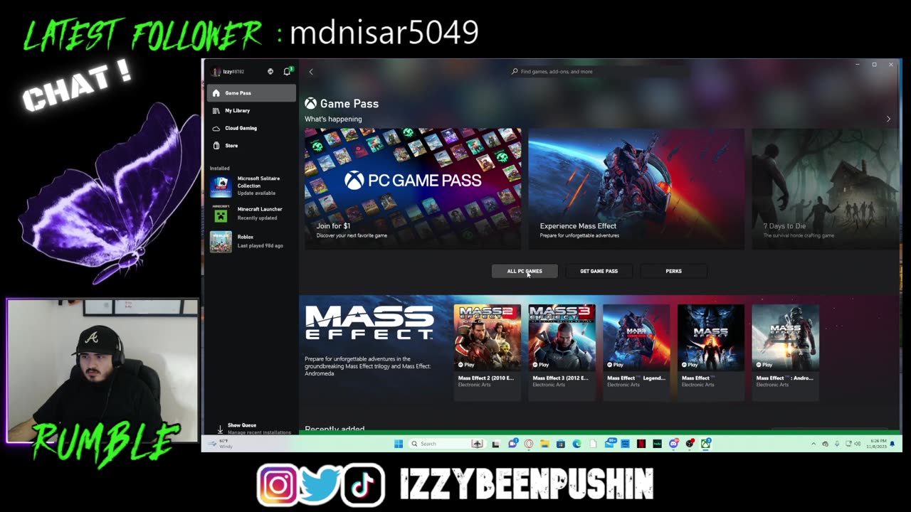Click the 'Find games, add-ons, and more' search box
This screenshot has height=512, width=911.
coord(599,72)
